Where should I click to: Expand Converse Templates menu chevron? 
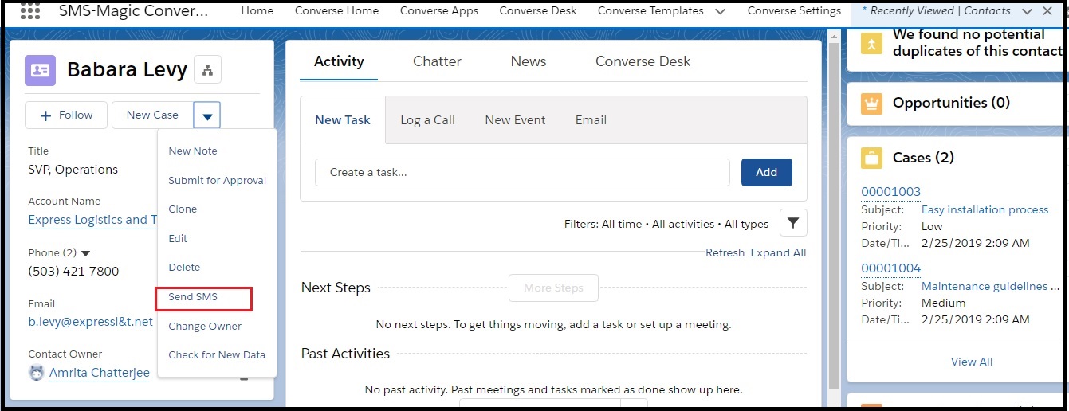(720, 12)
